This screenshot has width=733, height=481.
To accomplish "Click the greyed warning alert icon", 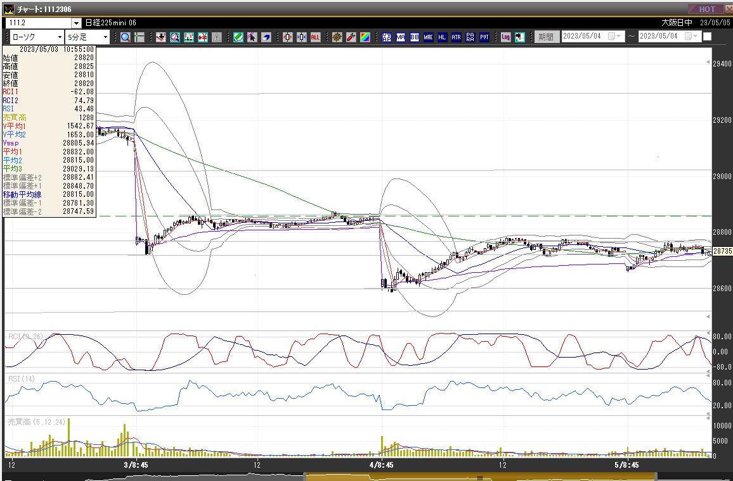I will tap(216, 37).
